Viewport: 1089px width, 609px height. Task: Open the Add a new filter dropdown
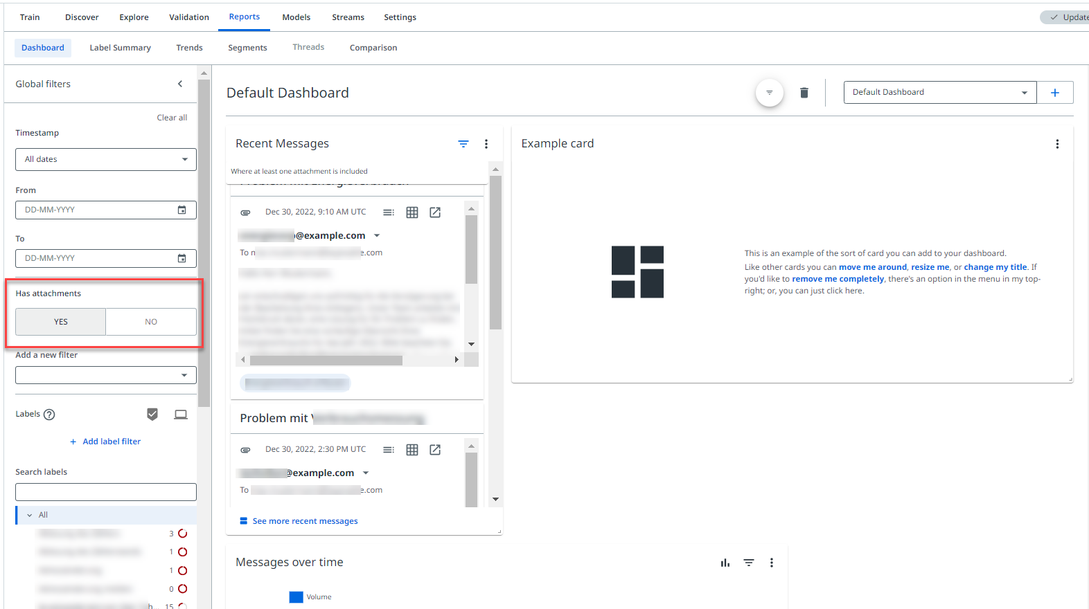106,375
